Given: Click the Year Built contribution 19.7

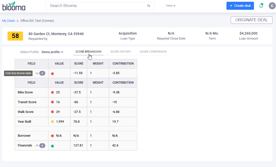Looking at the screenshot, I should click(115, 121).
